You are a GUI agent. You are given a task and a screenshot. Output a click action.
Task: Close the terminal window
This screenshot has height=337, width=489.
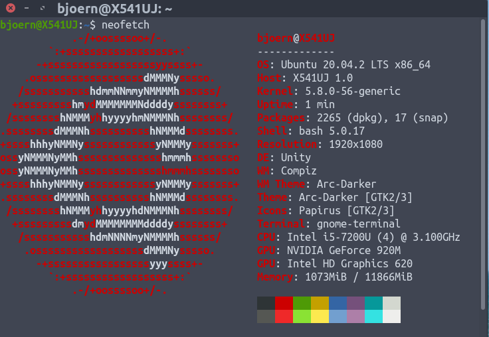point(10,9)
